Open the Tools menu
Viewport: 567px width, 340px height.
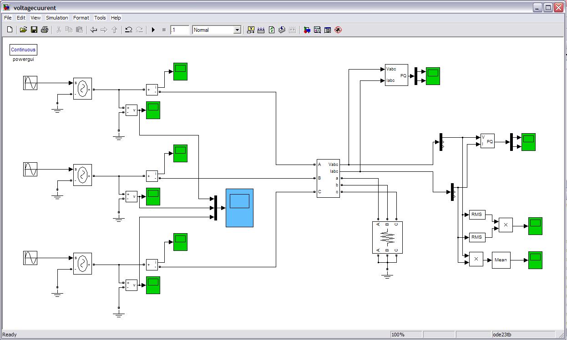coord(100,18)
